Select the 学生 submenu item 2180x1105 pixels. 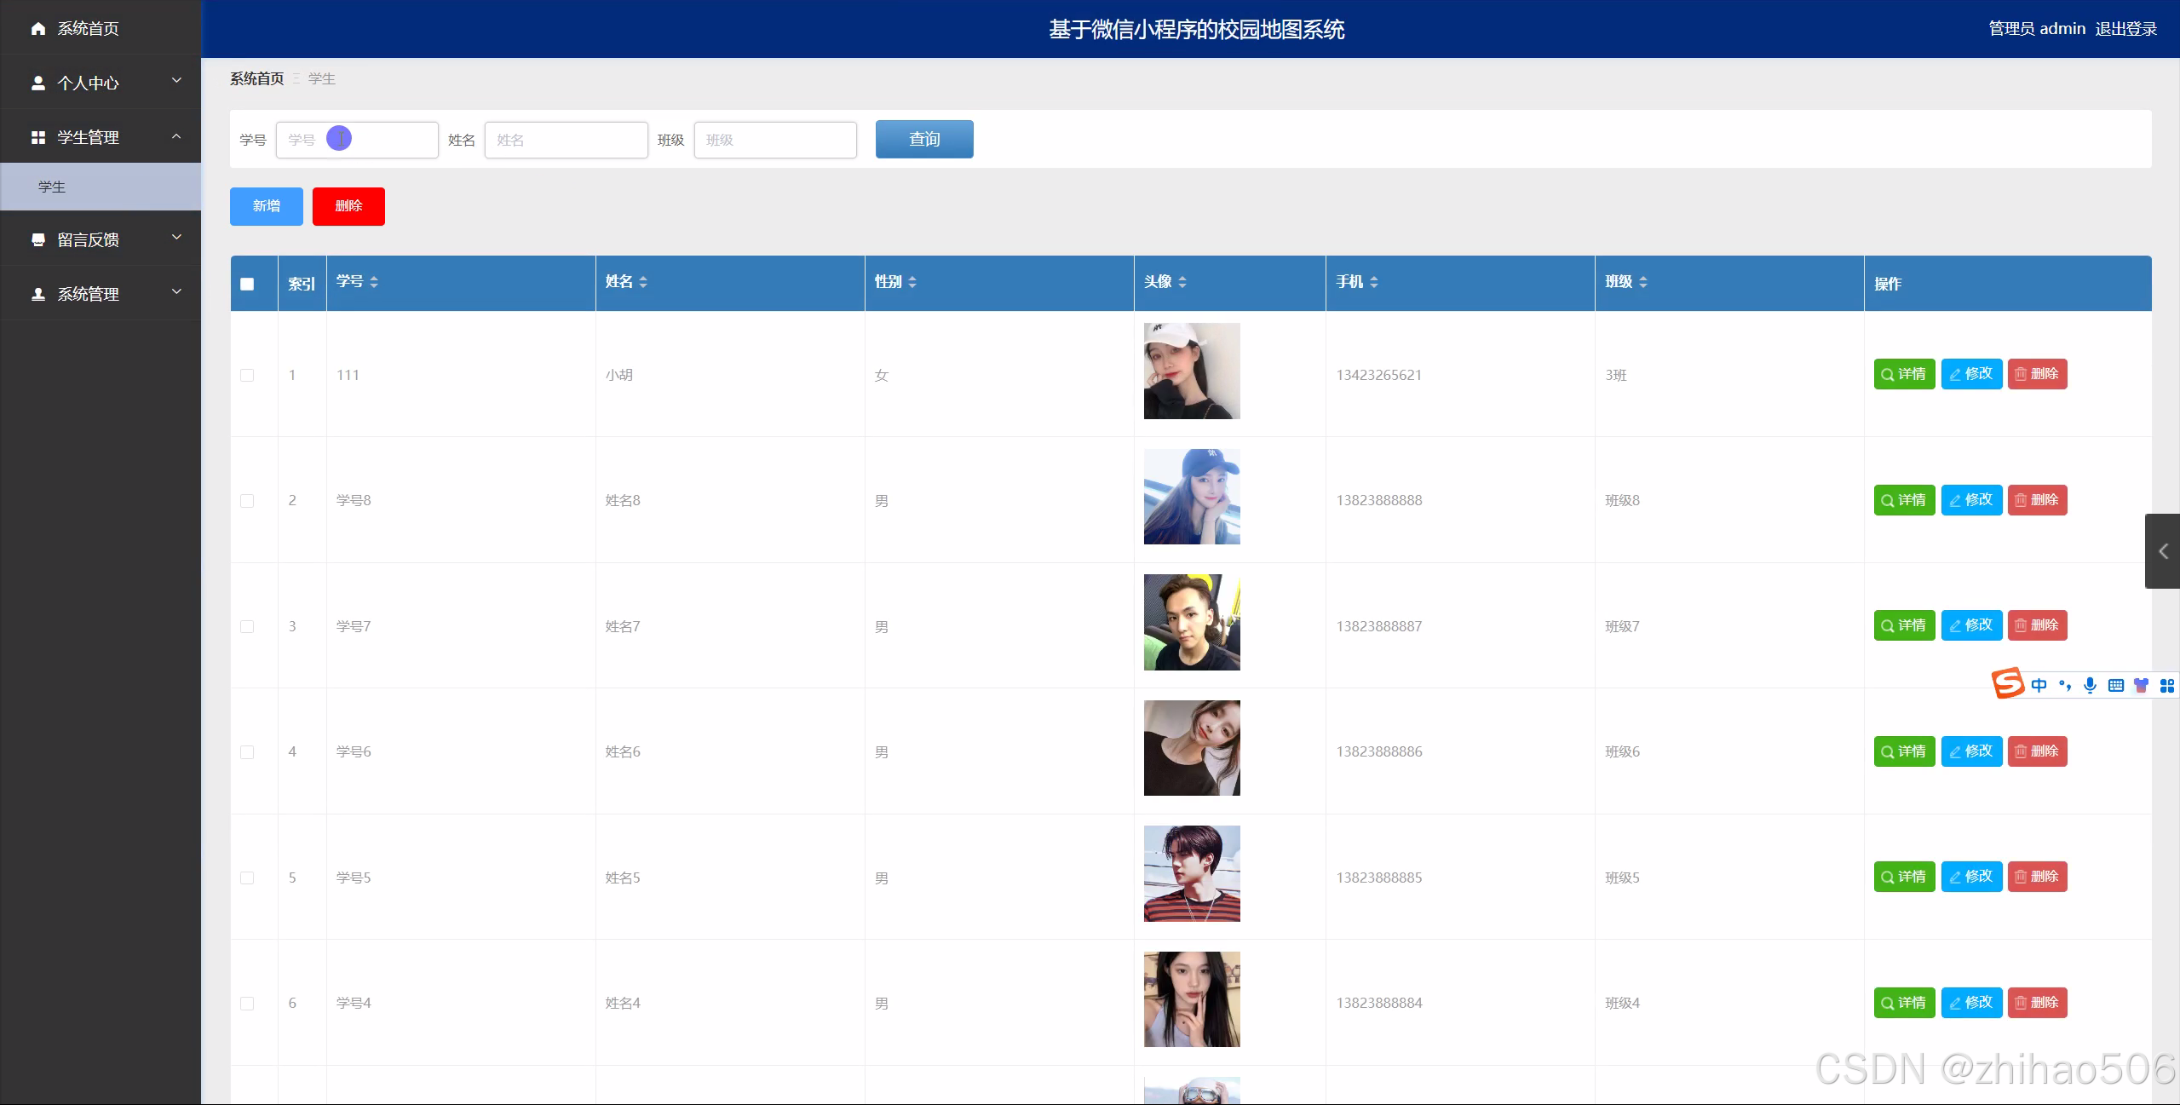tap(52, 187)
